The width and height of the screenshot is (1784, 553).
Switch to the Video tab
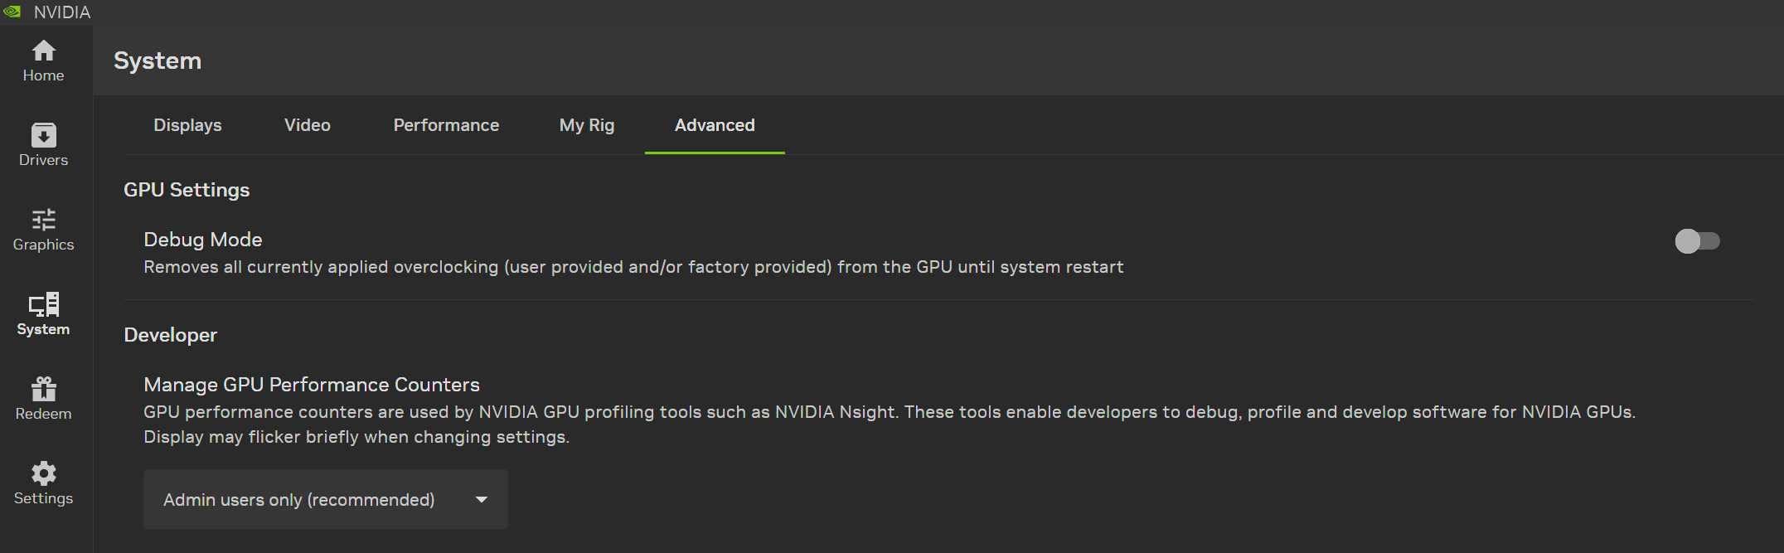307,125
